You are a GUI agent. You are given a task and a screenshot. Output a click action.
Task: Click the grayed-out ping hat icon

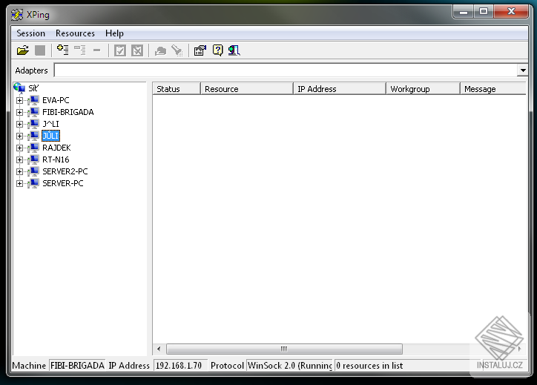coord(160,50)
